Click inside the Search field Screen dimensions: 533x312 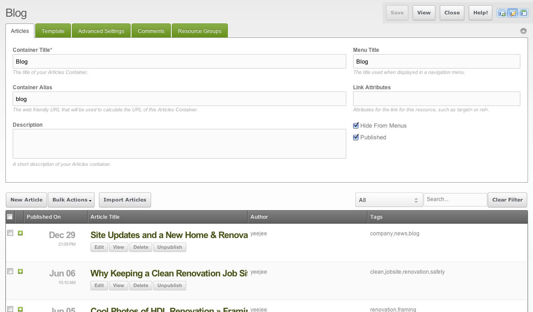pyautogui.click(x=455, y=199)
